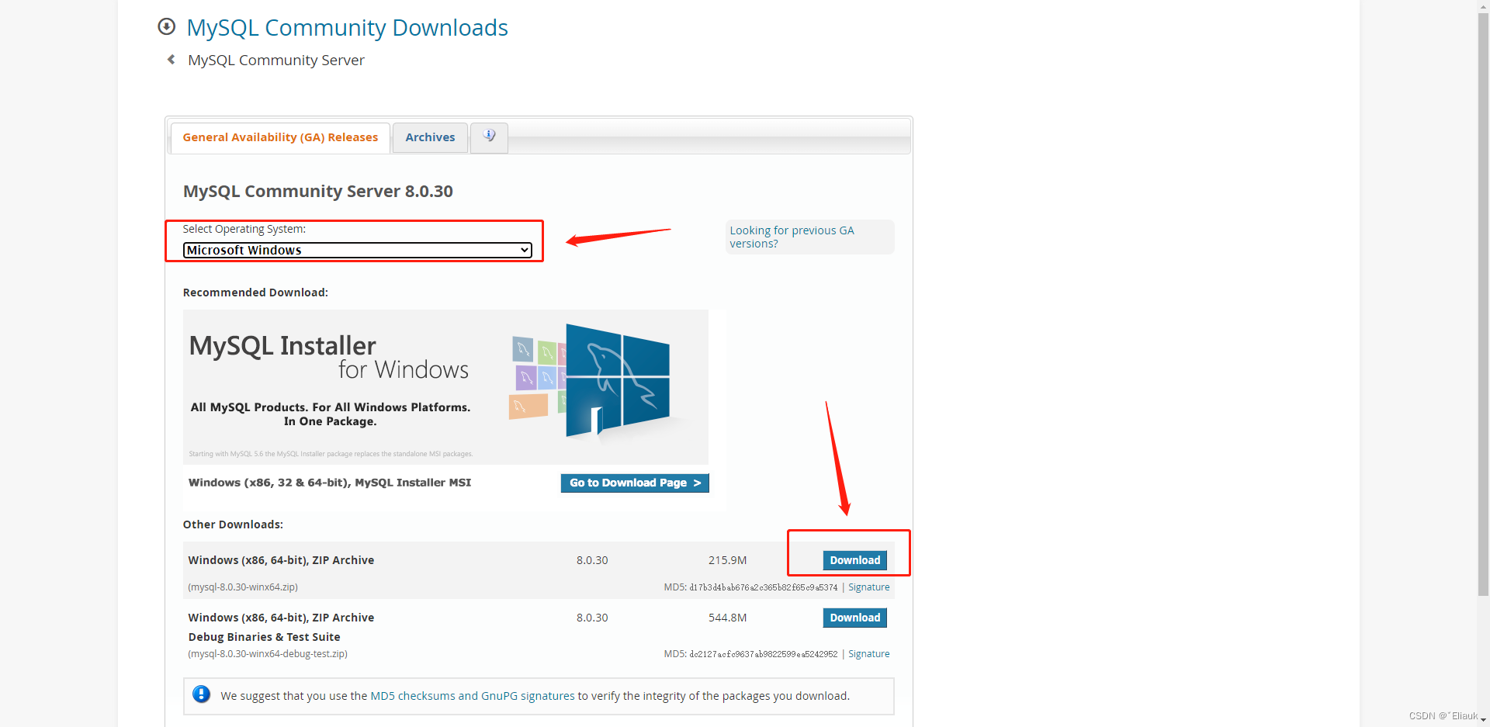Click the blue info icon in the suggestion box
The height and width of the screenshot is (727, 1490).
(x=201, y=694)
